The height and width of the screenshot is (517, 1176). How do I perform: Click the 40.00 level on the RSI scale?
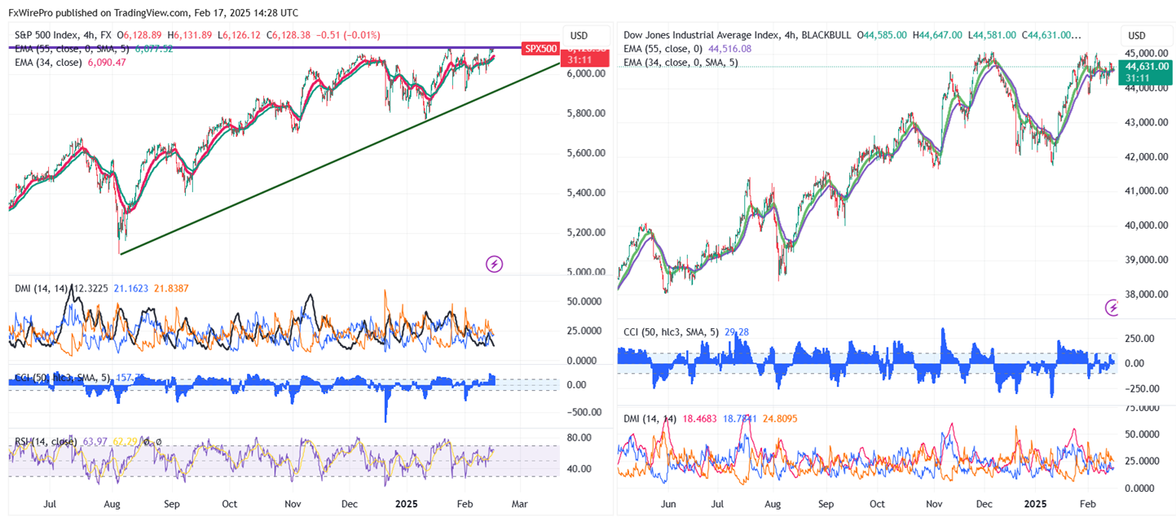pos(579,469)
